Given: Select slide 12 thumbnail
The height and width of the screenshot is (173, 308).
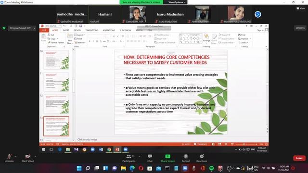Looking at the screenshot, I should pos(56,104).
